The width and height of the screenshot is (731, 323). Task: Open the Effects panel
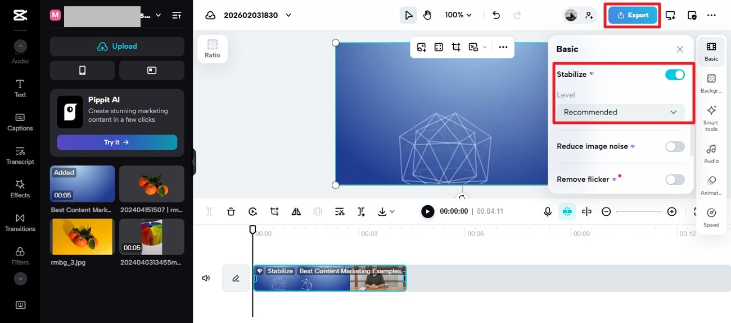[x=20, y=189]
